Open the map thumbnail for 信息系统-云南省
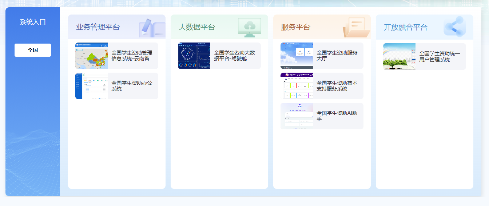The height and width of the screenshot is (206, 489). click(x=91, y=56)
